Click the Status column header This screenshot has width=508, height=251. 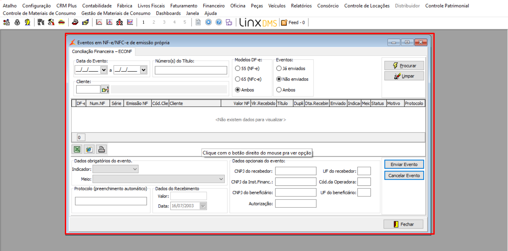tap(378, 103)
